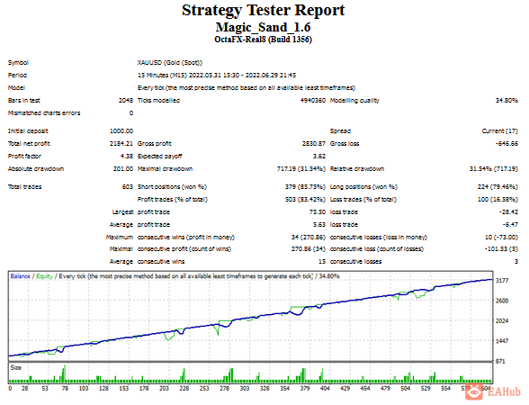Click consecutive losses value '10 (-73.00)'
Image resolution: width=529 pixels, height=405 pixels.
click(x=501, y=238)
